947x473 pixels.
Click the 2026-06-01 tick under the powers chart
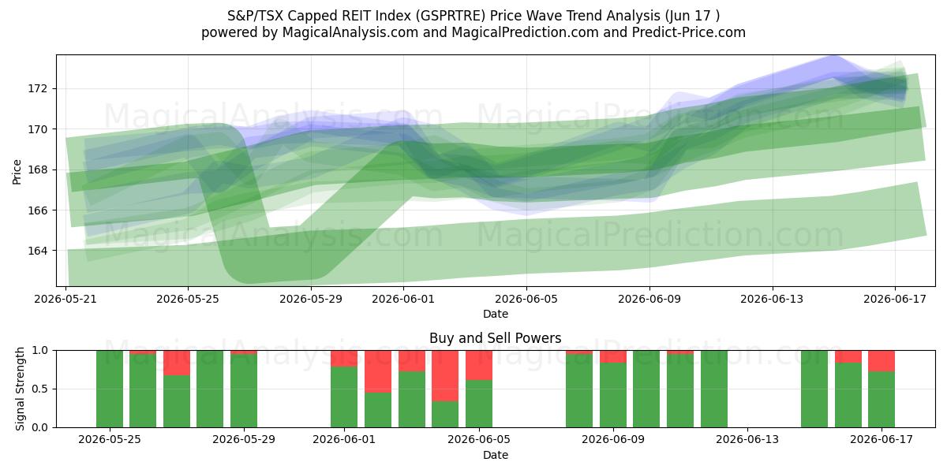(x=345, y=440)
